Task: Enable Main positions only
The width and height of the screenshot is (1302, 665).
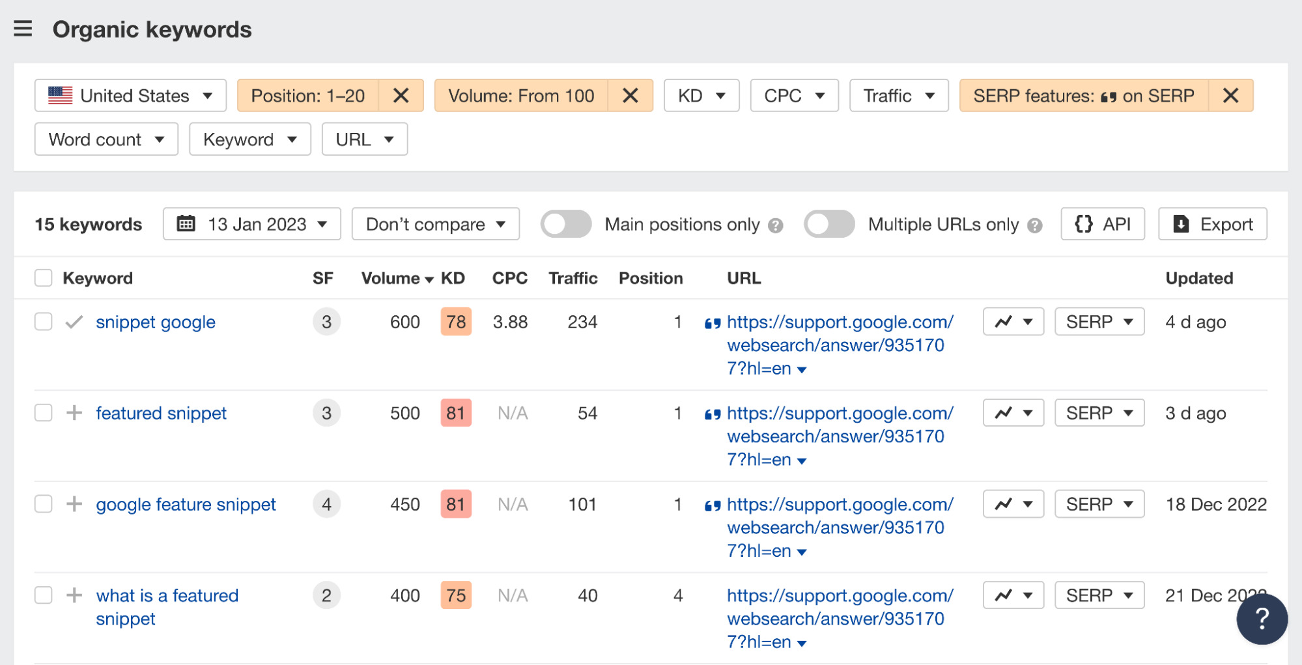Action: pyautogui.click(x=565, y=224)
